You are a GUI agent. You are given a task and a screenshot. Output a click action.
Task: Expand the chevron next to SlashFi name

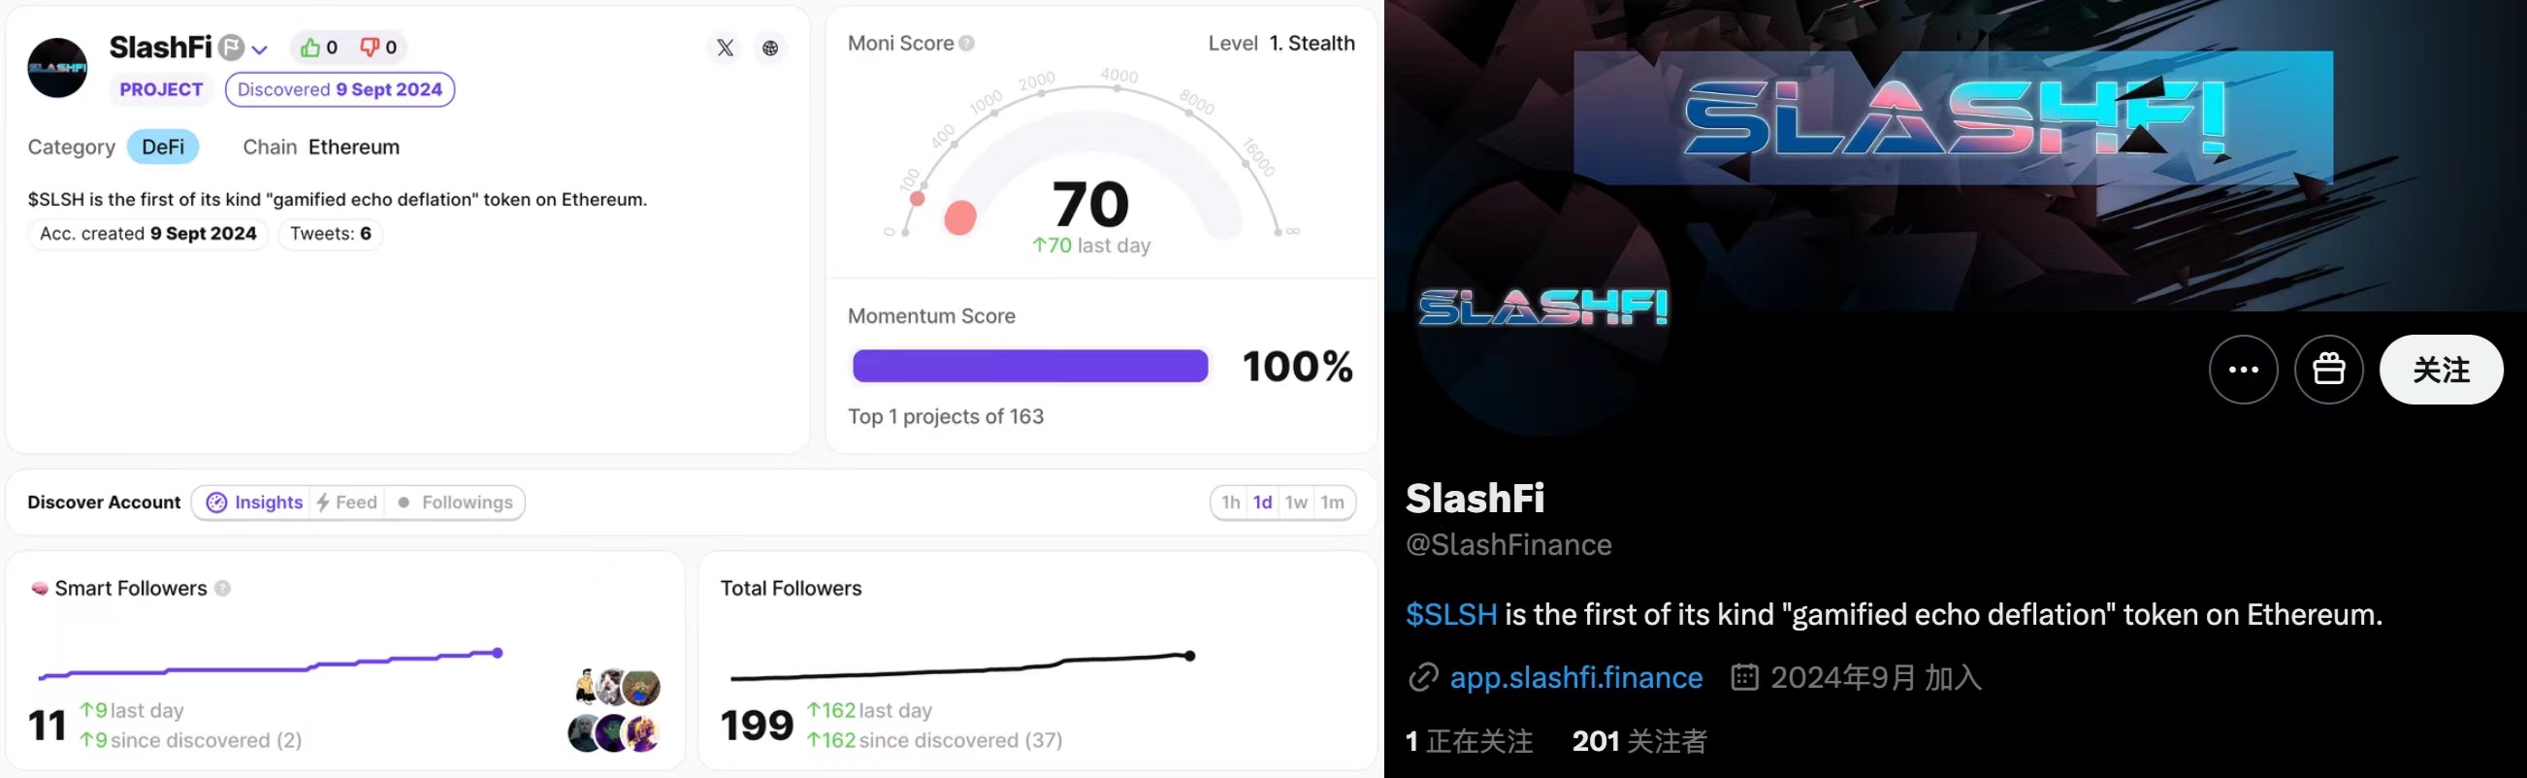click(259, 49)
